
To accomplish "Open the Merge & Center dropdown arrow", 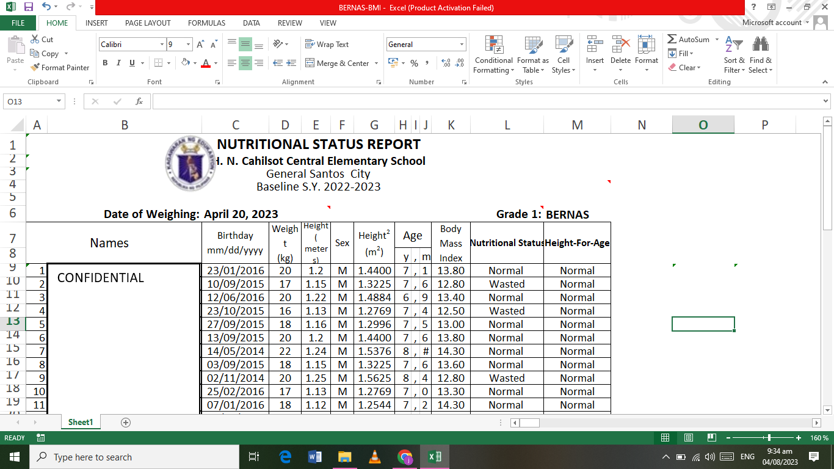I will coord(376,63).
